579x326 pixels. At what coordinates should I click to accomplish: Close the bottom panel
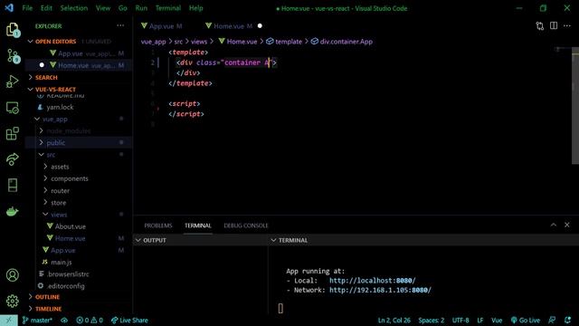567,225
